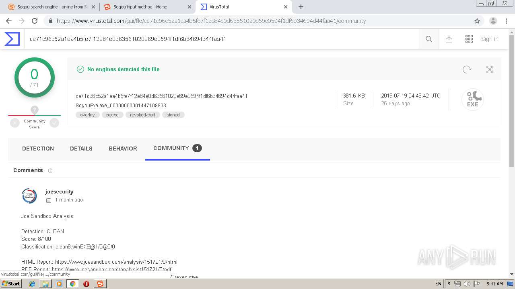Image resolution: width=515 pixels, height=289 pixels.
Task: Click the graph relationship icon
Action: point(490,69)
